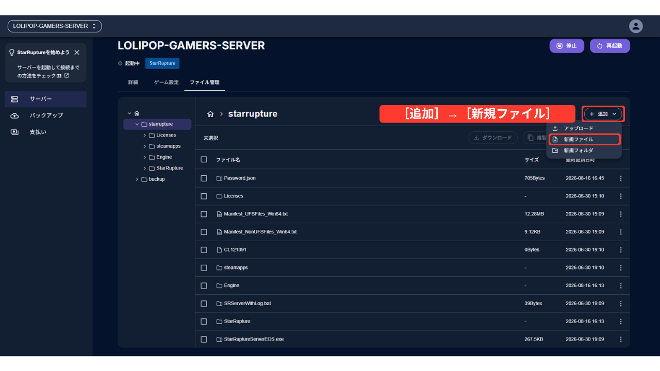The height and width of the screenshot is (371, 660).
Task: Open the external link icon beside チェック
Action: coord(67,76)
